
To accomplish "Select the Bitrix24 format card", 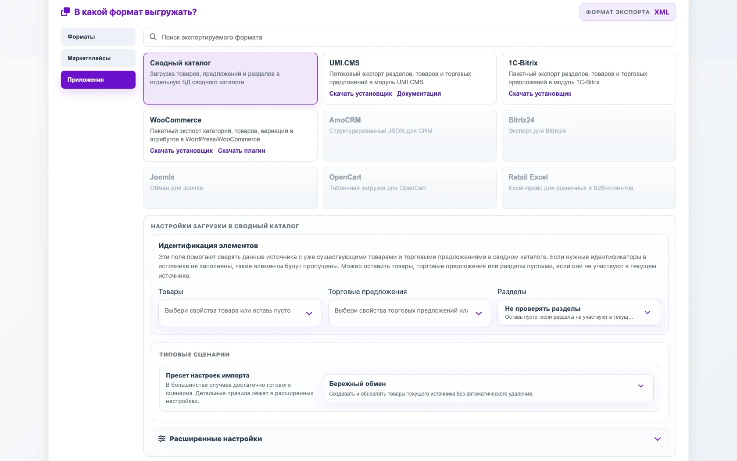I will tap(589, 136).
